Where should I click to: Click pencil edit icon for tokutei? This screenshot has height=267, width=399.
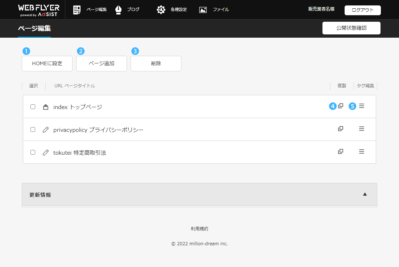pos(45,153)
